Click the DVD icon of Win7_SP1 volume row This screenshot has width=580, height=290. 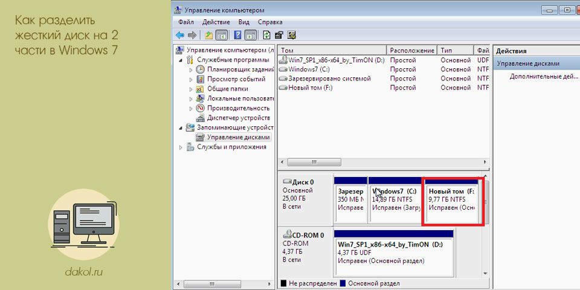(x=283, y=60)
